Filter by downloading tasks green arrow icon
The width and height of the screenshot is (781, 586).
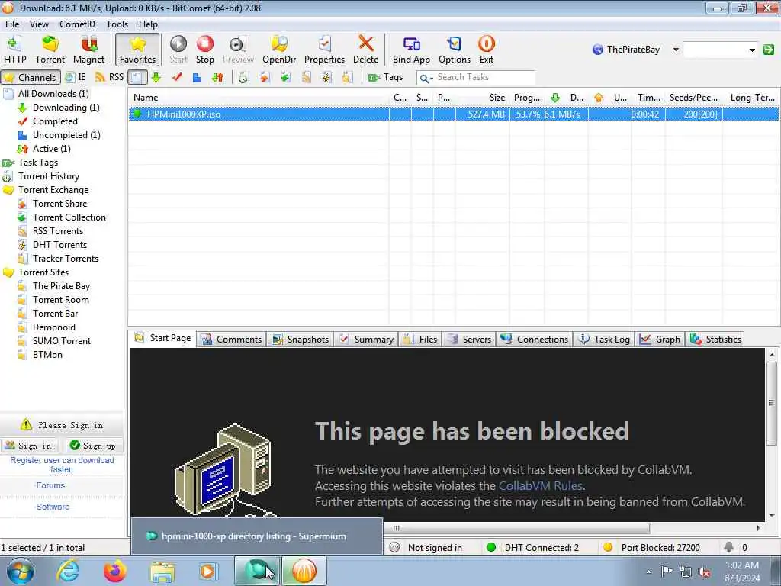(x=156, y=77)
